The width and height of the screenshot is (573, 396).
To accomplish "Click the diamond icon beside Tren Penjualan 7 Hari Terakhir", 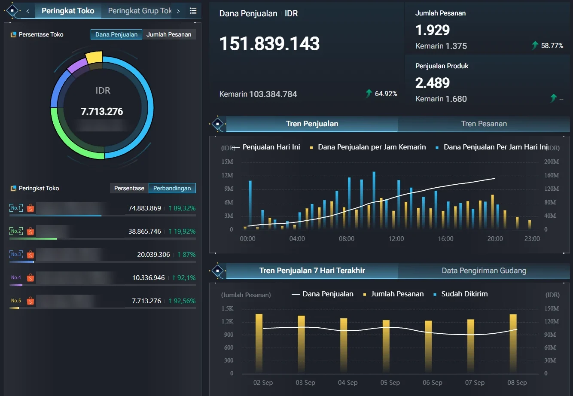I will [218, 271].
